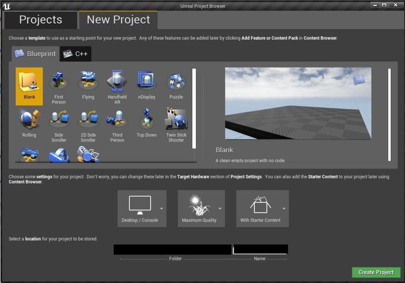Choose the First Person template

click(59, 87)
